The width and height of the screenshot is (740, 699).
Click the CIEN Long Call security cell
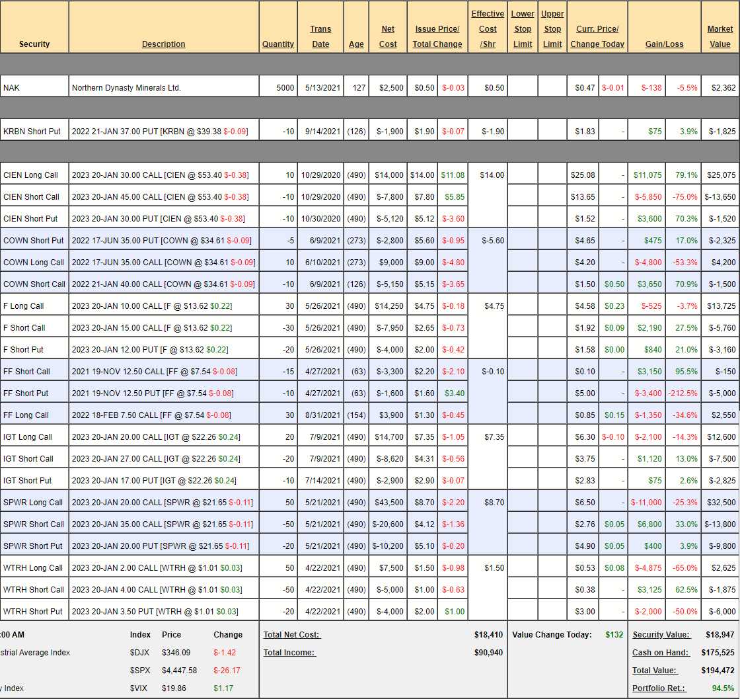[30, 175]
